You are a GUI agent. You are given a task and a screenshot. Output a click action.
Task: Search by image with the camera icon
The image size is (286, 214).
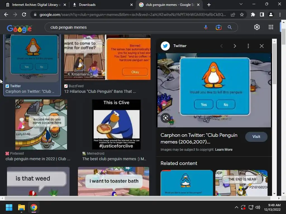click(x=218, y=27)
